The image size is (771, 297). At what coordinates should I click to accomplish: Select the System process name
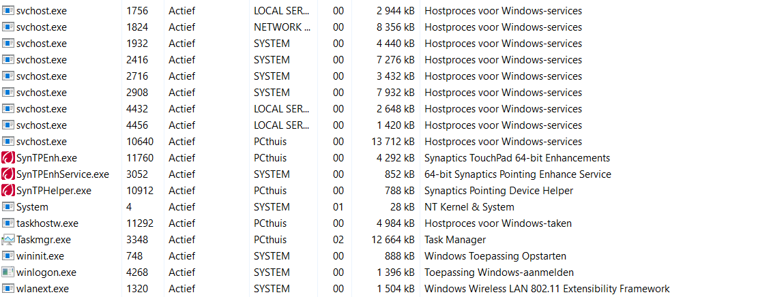click(33, 207)
